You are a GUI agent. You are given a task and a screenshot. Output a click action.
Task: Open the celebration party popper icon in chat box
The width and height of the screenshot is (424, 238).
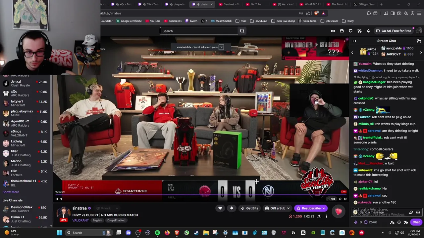coord(411,213)
